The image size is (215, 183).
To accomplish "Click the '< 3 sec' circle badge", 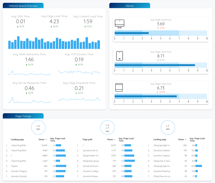I will coord(38,128).
